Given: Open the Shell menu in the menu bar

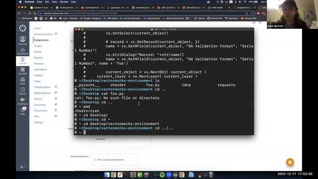Looking at the screenshot, I should coord(40,2).
